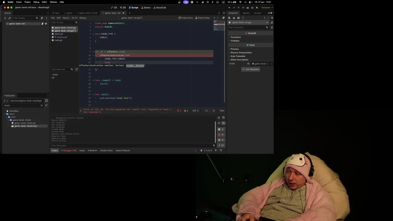Image resolution: width=393 pixels, height=221 pixels.
Task: Expand the Transform property section
Action: (x=235, y=37)
